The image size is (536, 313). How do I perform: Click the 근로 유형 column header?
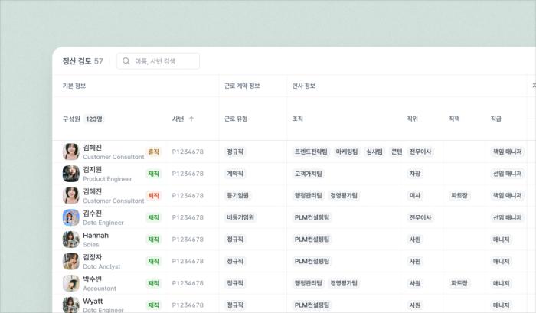(x=236, y=119)
